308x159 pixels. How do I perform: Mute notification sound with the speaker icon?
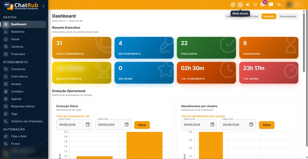pyautogui.click(x=248, y=5)
